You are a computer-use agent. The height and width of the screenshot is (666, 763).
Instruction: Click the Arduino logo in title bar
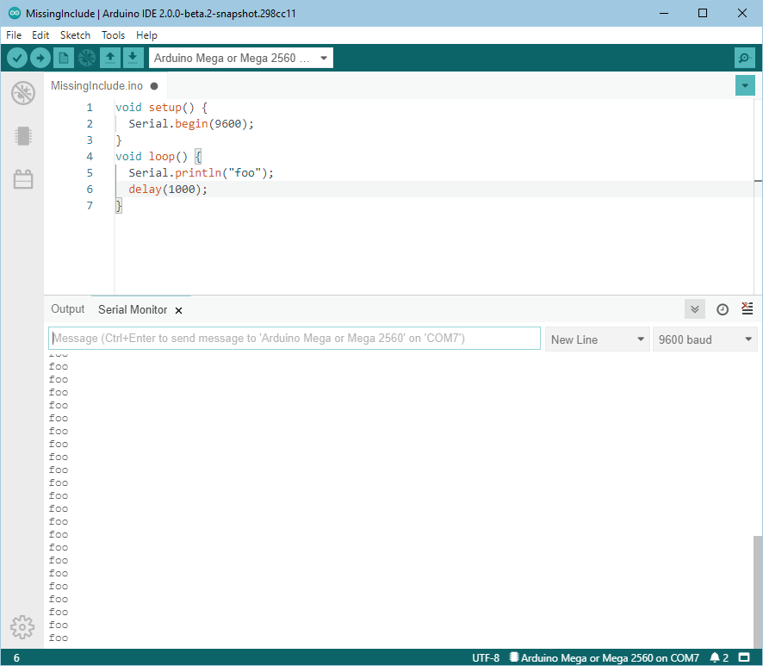15,13
